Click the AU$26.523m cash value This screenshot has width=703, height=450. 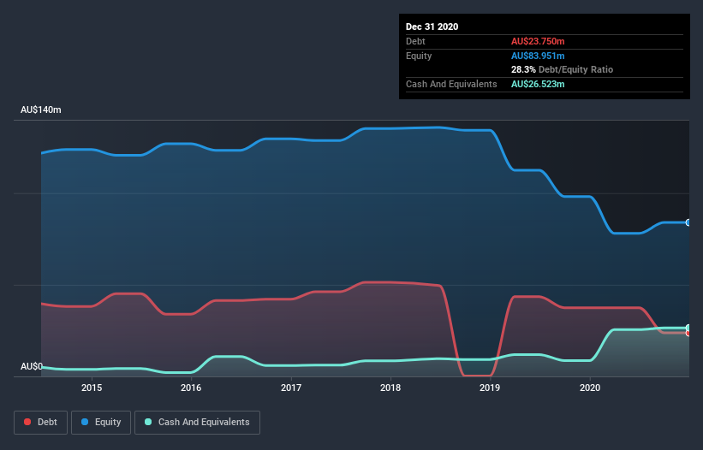(x=538, y=84)
